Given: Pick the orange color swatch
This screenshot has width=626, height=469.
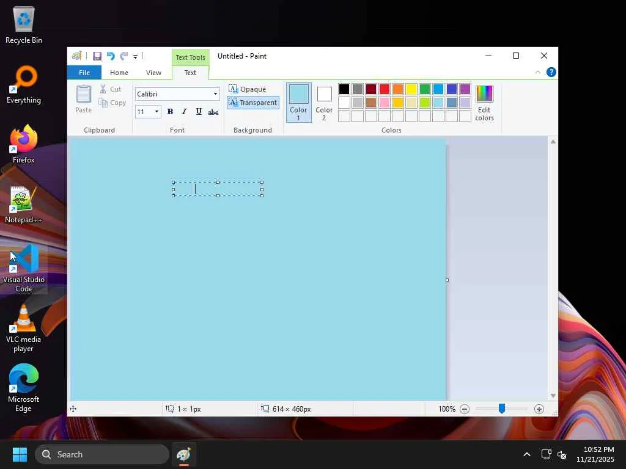Looking at the screenshot, I should (x=397, y=89).
